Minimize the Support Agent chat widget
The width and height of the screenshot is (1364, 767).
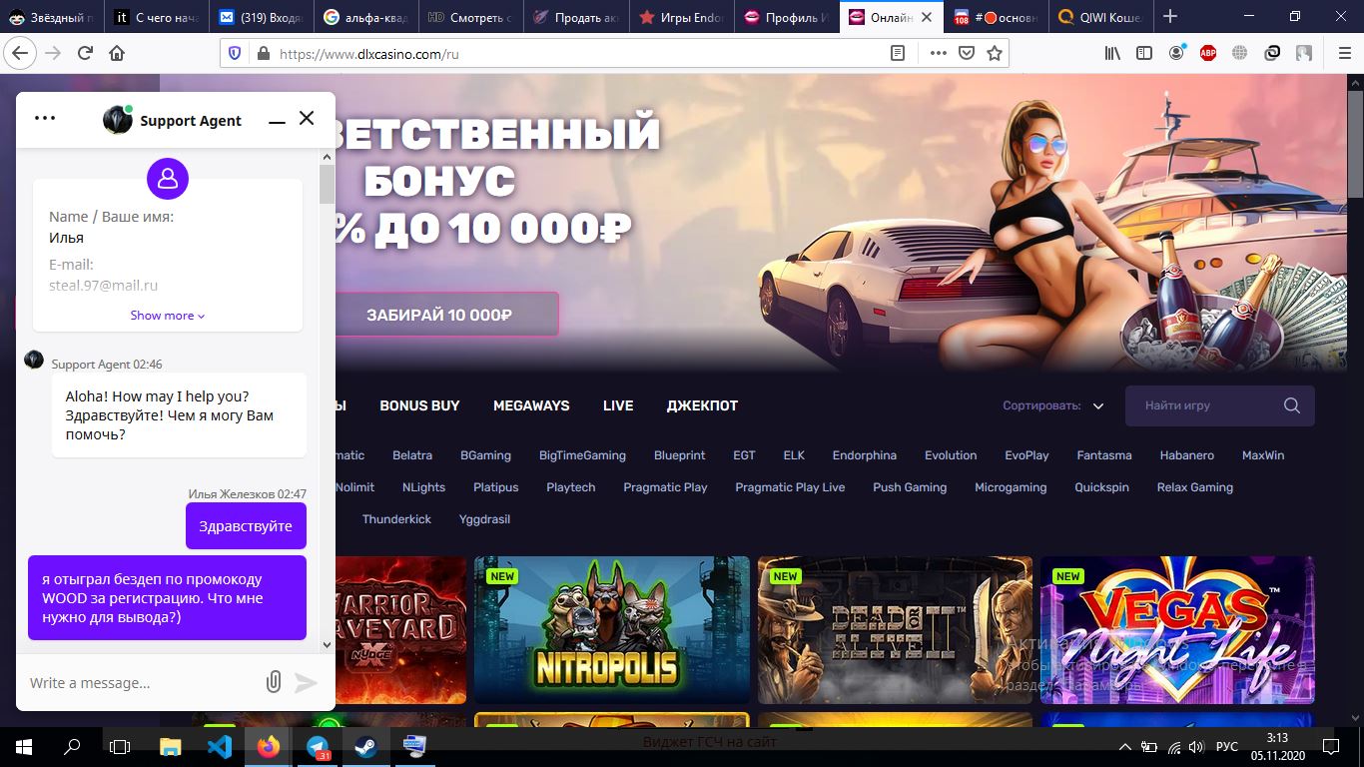pos(277,121)
